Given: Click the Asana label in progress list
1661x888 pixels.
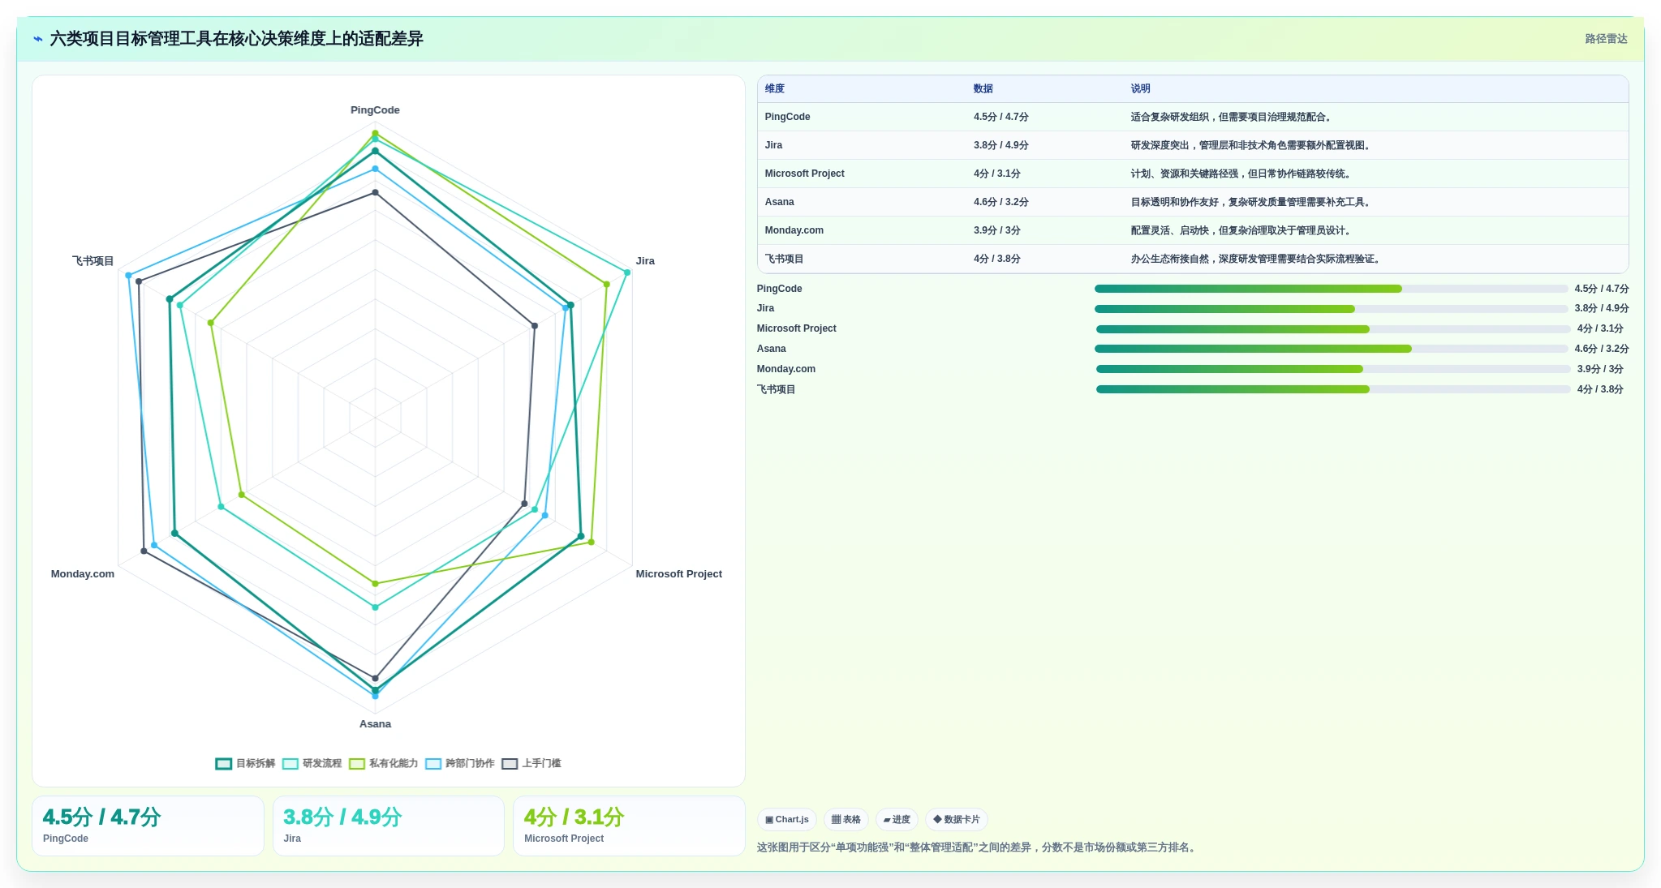Looking at the screenshot, I should [x=771, y=349].
